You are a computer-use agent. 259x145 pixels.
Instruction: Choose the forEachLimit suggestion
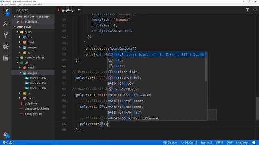pyautogui.click(x=157, y=72)
